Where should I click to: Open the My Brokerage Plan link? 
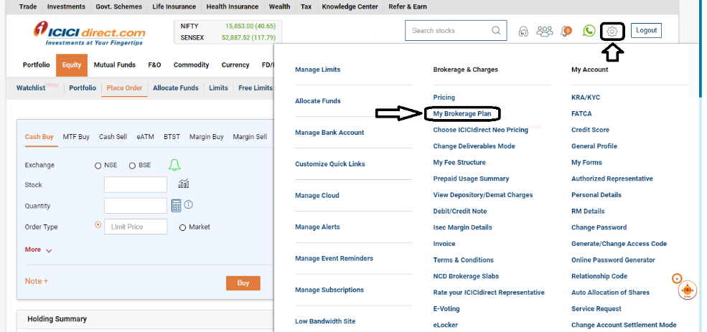click(x=462, y=114)
